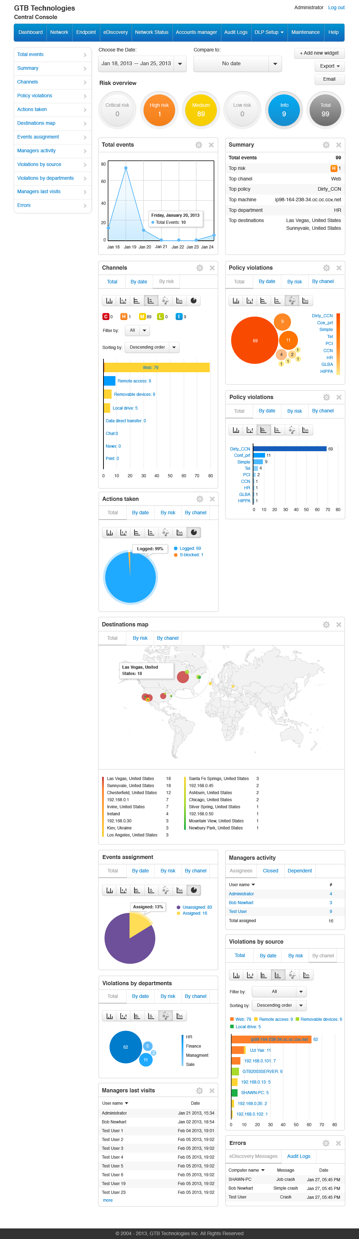
Task: Sort Managers activity by User name
Action: click(242, 885)
